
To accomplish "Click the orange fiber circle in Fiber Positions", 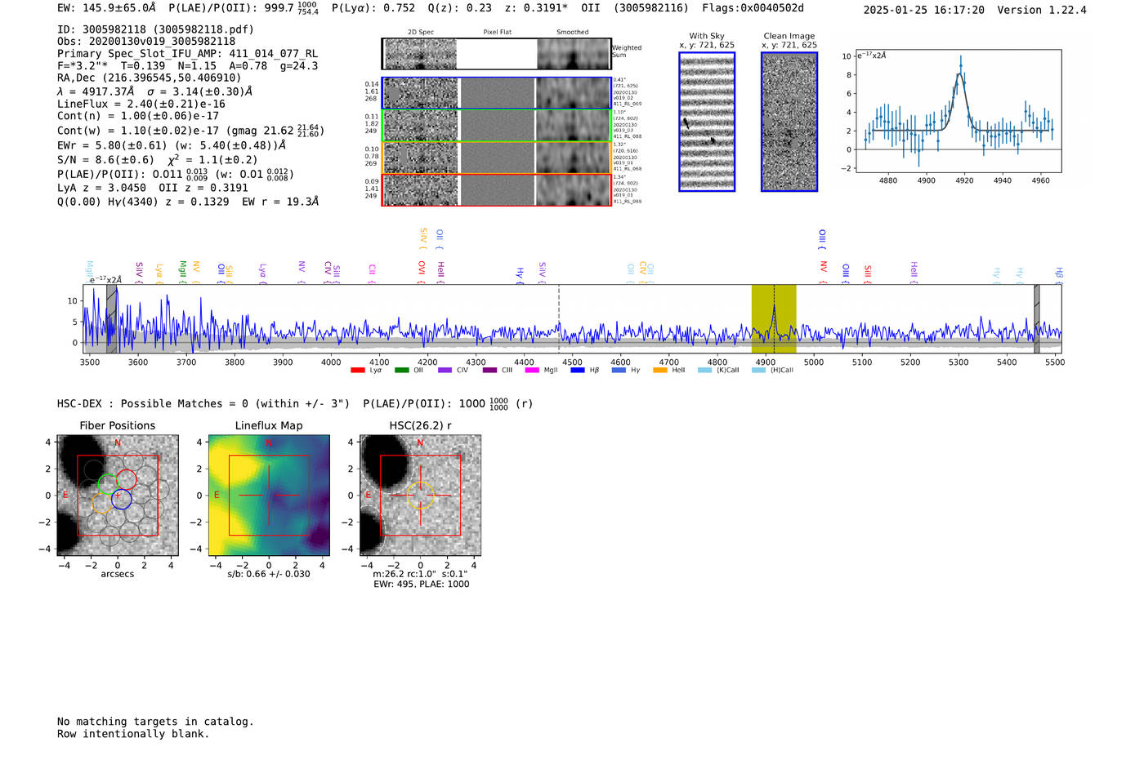I will coord(101,504).
